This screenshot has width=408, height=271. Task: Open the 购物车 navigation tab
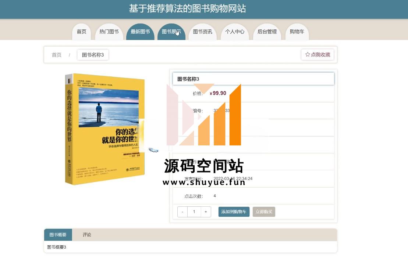click(297, 32)
